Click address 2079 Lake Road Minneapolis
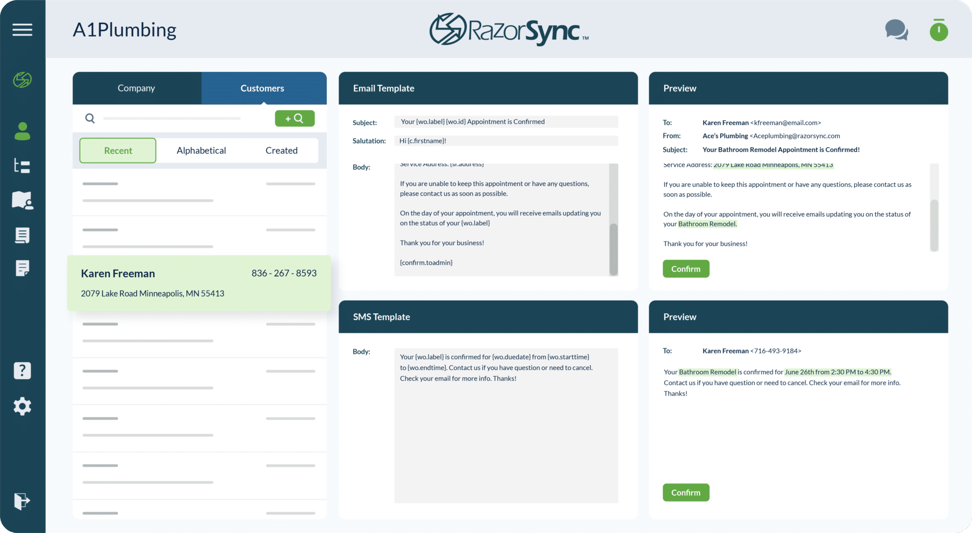972x533 pixels. [x=152, y=294]
